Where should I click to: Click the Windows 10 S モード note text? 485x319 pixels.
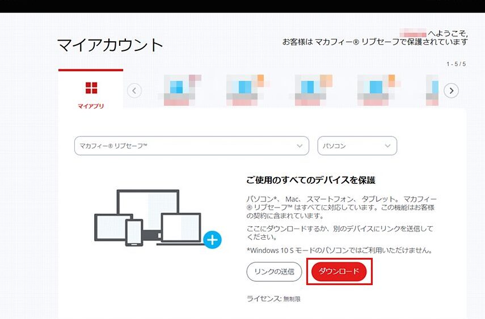point(339,250)
